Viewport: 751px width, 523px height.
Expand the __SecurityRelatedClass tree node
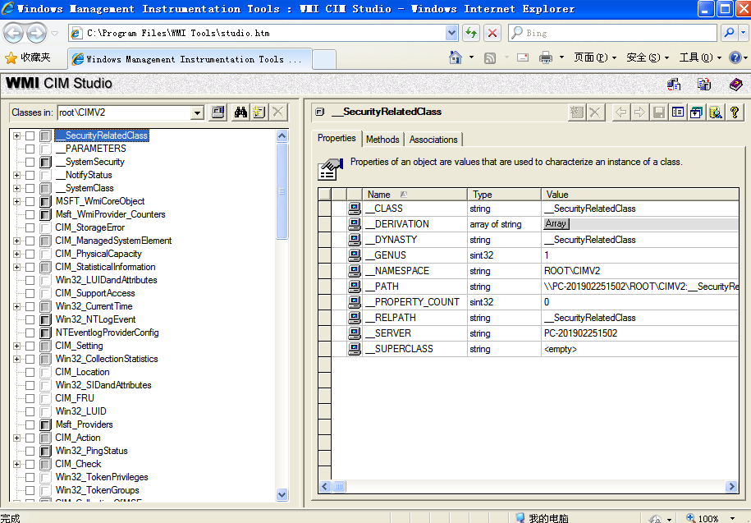click(x=16, y=135)
